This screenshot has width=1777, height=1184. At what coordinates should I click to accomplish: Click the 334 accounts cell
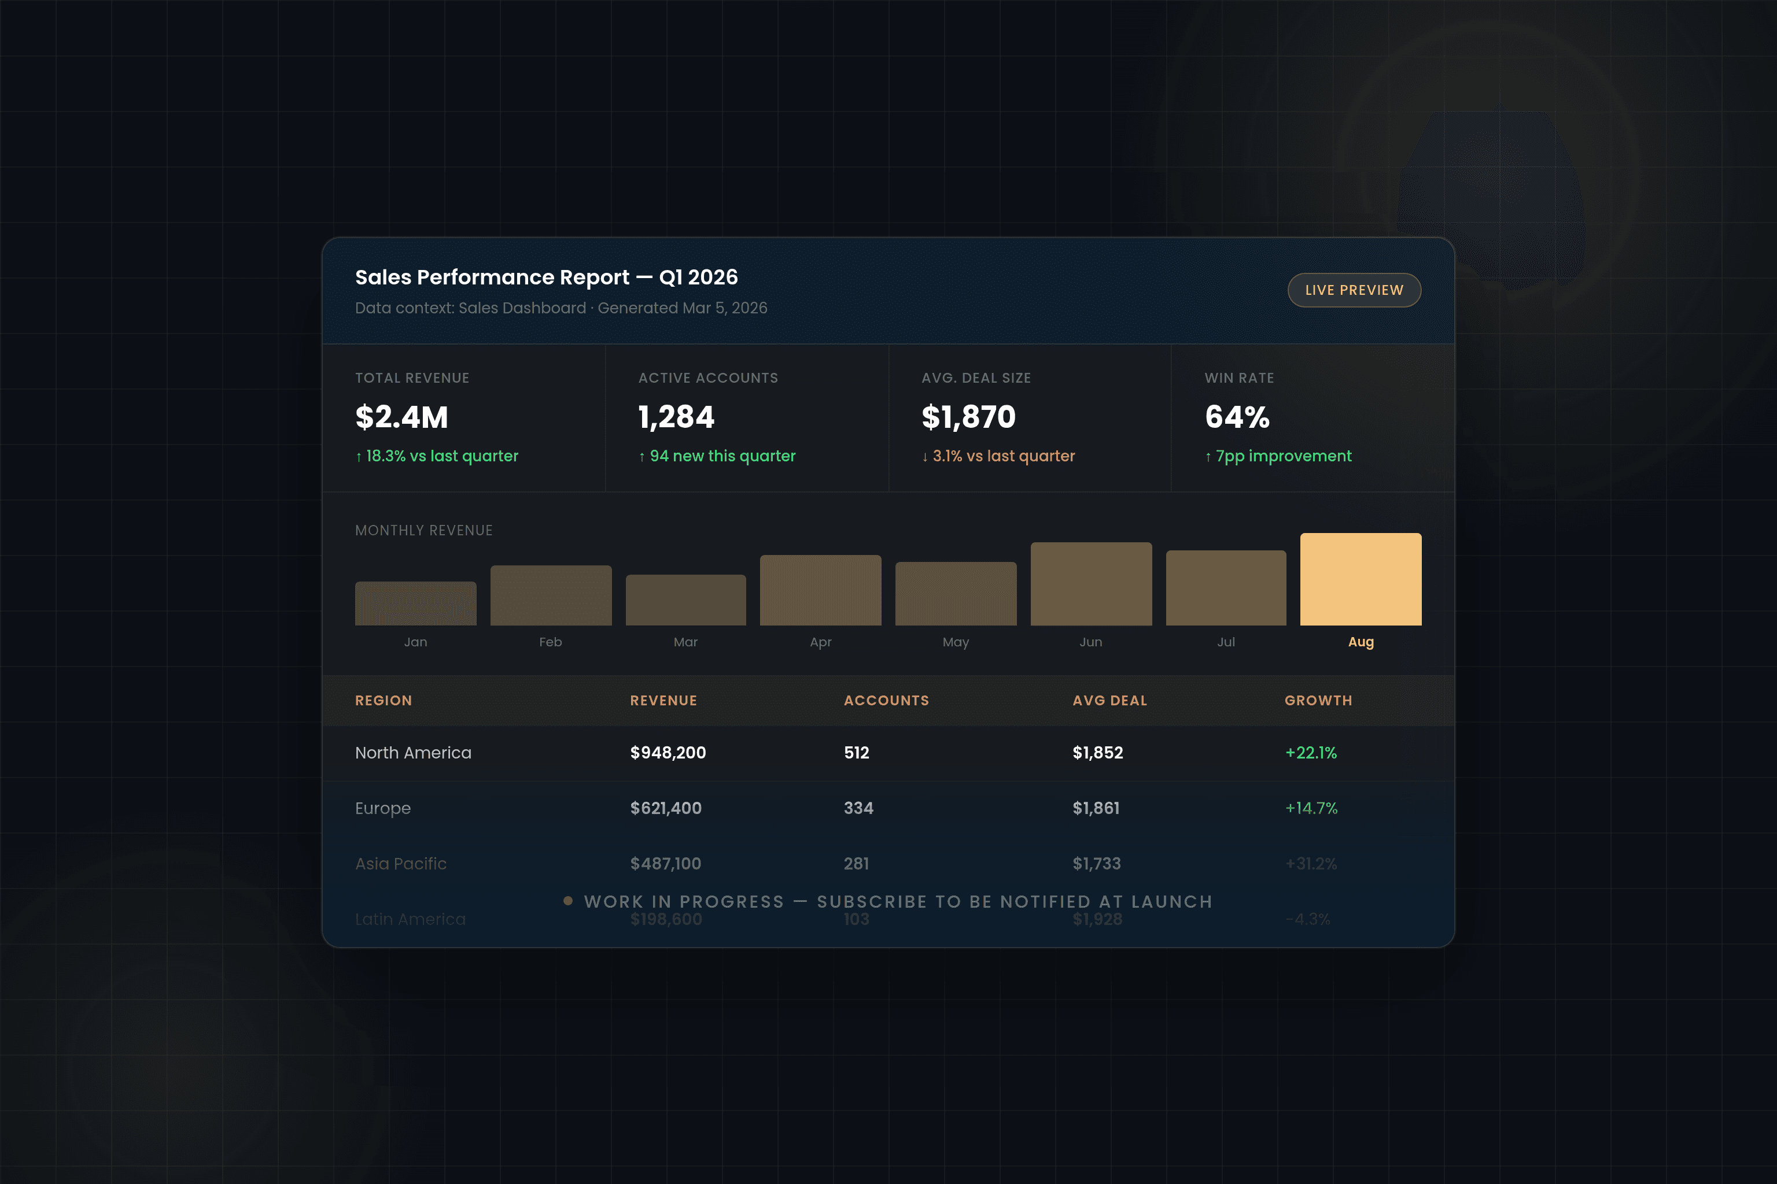tap(858, 809)
